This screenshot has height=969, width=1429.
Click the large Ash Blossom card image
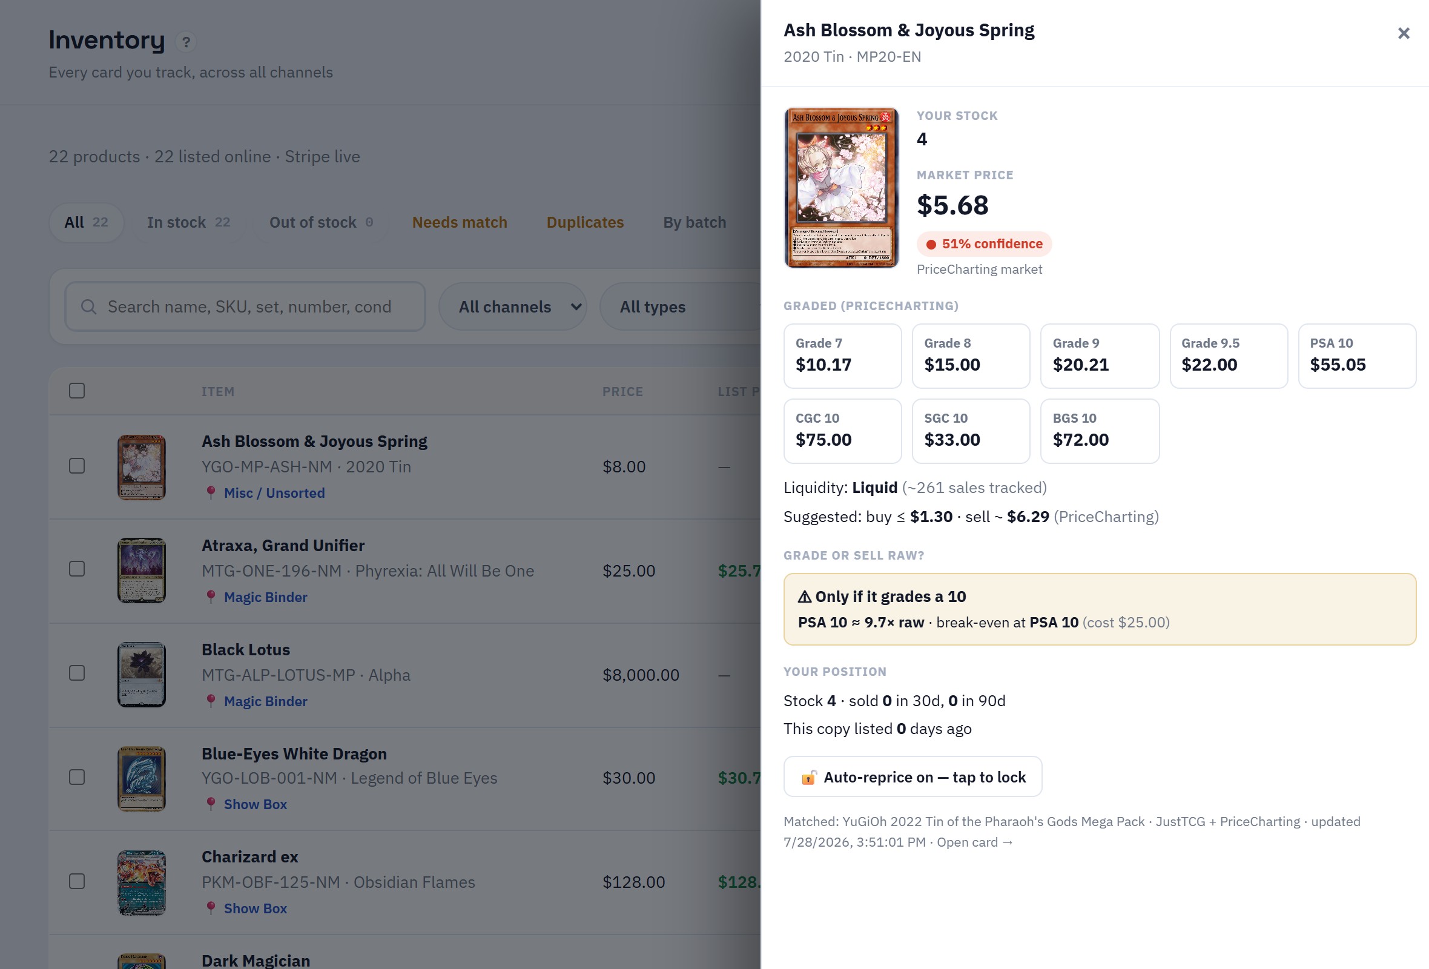[x=840, y=188]
